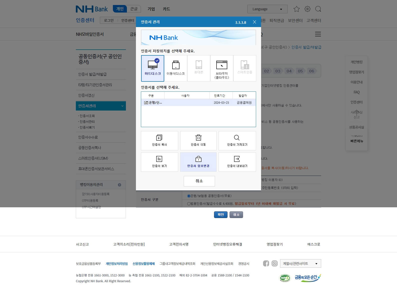This screenshot has width=397, height=294.
Task: Click the 로그인 link
Action: coord(109,20)
